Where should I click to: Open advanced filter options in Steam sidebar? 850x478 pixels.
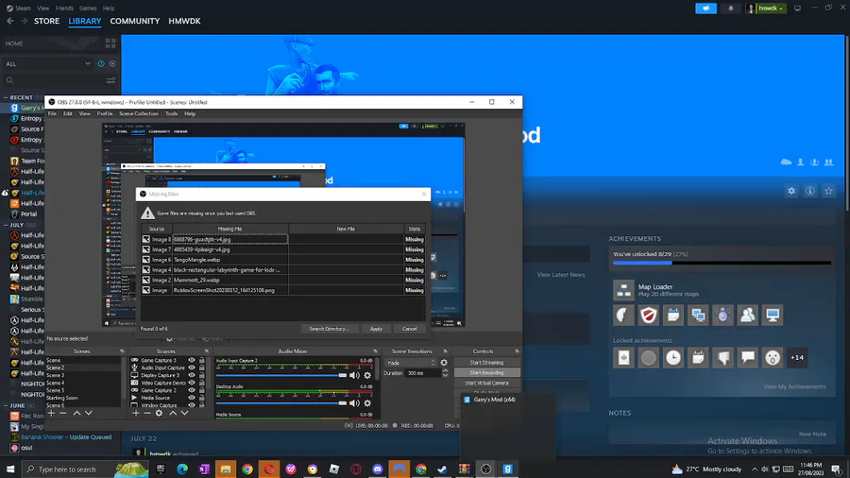110,80
